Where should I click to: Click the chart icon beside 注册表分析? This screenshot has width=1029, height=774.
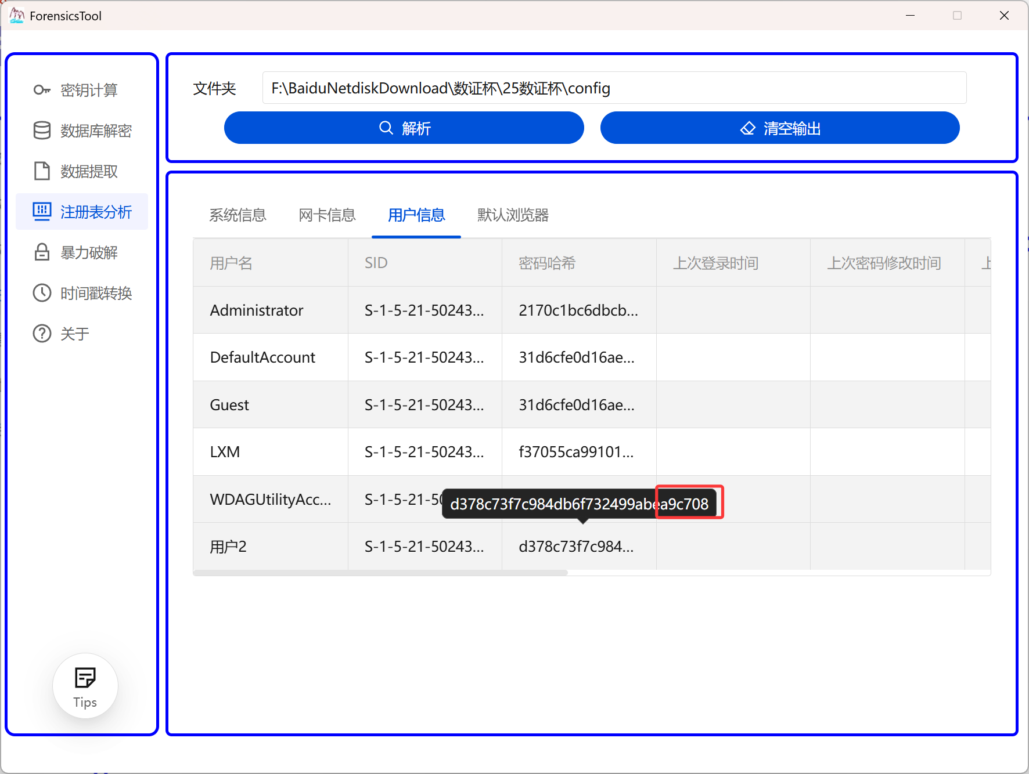42,212
